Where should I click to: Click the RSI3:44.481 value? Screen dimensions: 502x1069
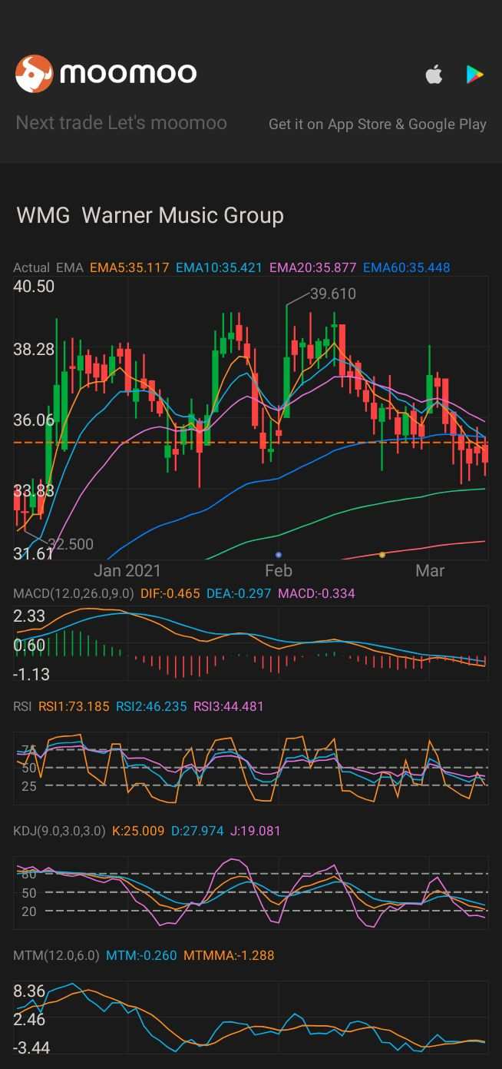(x=228, y=705)
